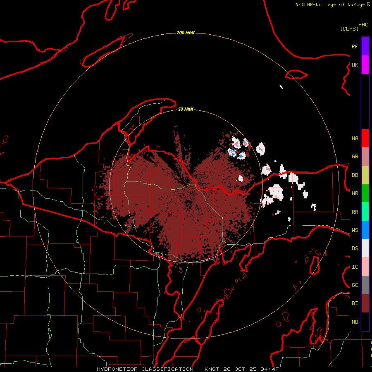This screenshot has width=372, height=372.
Task: Click the IC legend label
Action: coord(355,267)
